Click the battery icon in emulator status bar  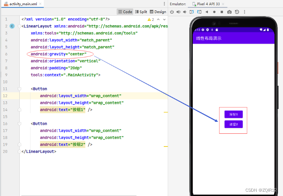pyautogui.click(x=268, y=30)
